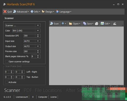Switch to the Scanner tab at bottom
The image size is (127, 101).
[12, 90]
